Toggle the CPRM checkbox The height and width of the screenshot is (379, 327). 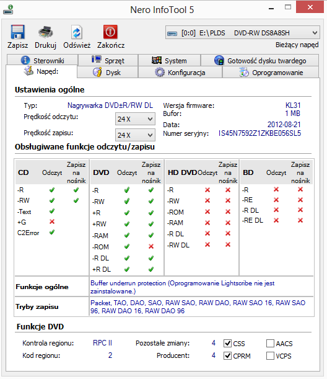(x=227, y=355)
